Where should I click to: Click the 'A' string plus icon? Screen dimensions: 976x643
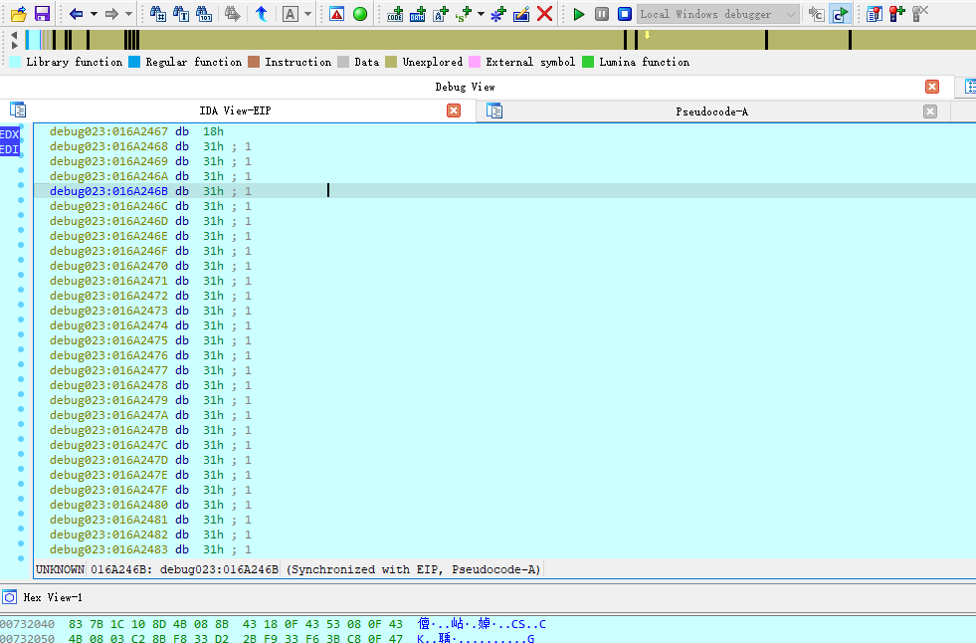pyautogui.click(x=441, y=14)
